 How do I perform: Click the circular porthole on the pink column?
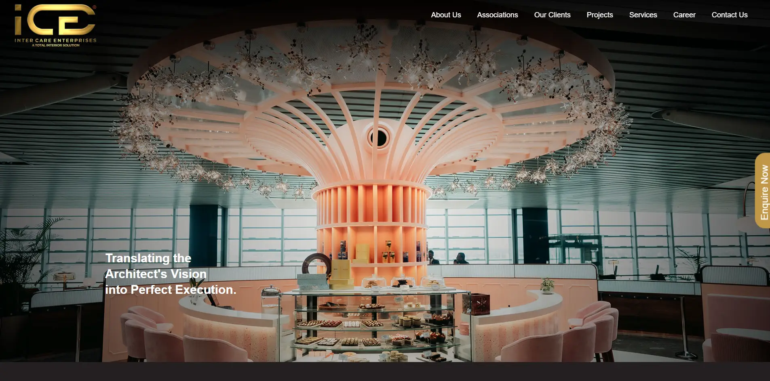click(x=378, y=138)
